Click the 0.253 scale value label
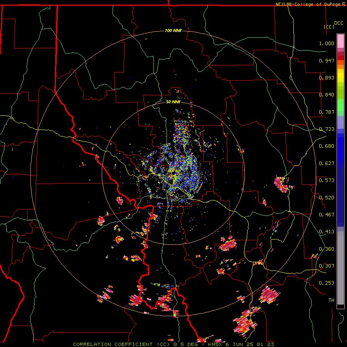The width and height of the screenshot is (347, 347). (x=327, y=283)
